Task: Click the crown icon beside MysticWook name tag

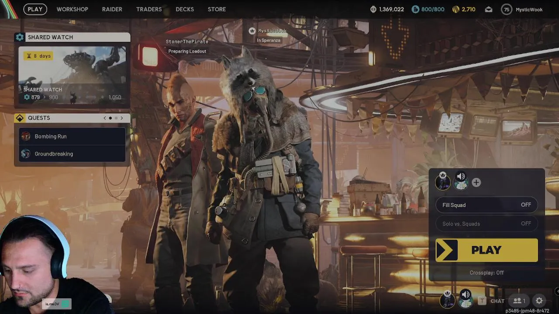Action: 252,31
